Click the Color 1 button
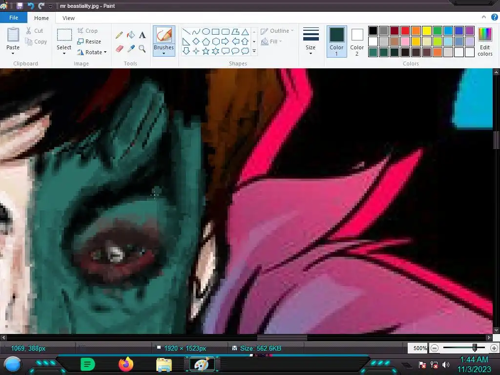The image size is (500, 375). point(336,42)
